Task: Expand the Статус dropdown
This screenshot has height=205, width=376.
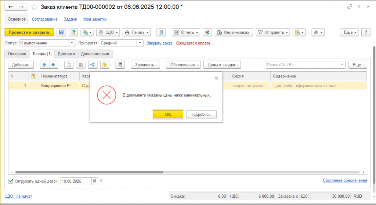Action: pyautogui.click(x=72, y=43)
